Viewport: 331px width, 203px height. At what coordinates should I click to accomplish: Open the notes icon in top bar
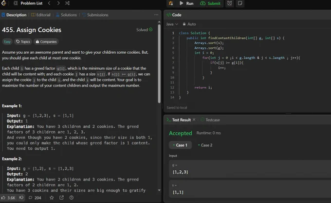240,3
